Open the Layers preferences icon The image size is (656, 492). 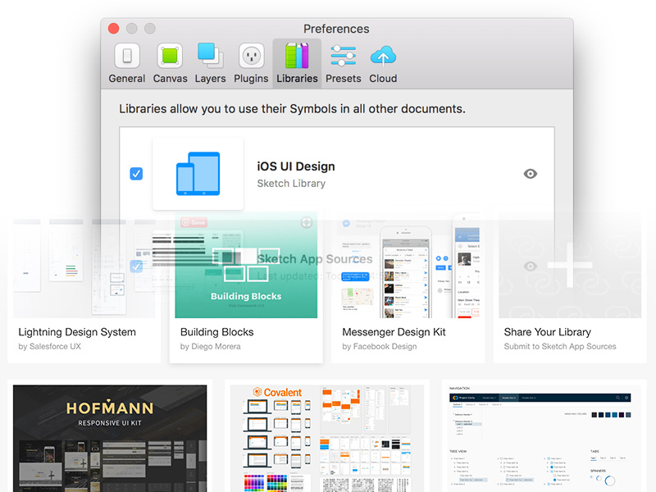pos(210,56)
